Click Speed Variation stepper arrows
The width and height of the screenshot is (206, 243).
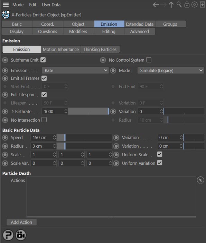pyautogui.click(x=181, y=138)
